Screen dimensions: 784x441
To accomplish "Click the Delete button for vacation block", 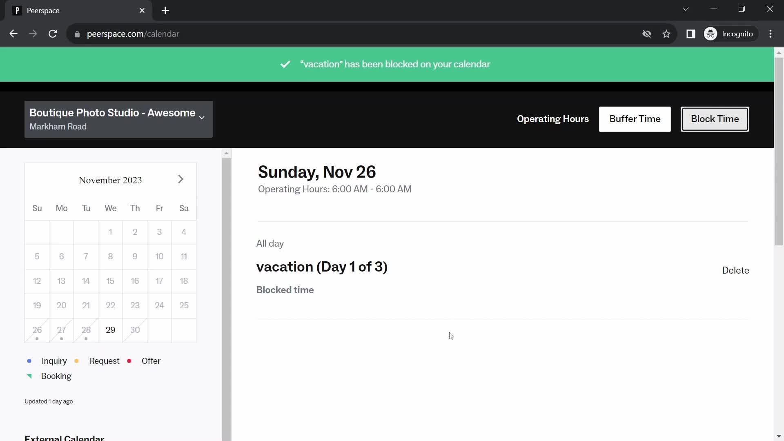I will click(x=735, y=270).
